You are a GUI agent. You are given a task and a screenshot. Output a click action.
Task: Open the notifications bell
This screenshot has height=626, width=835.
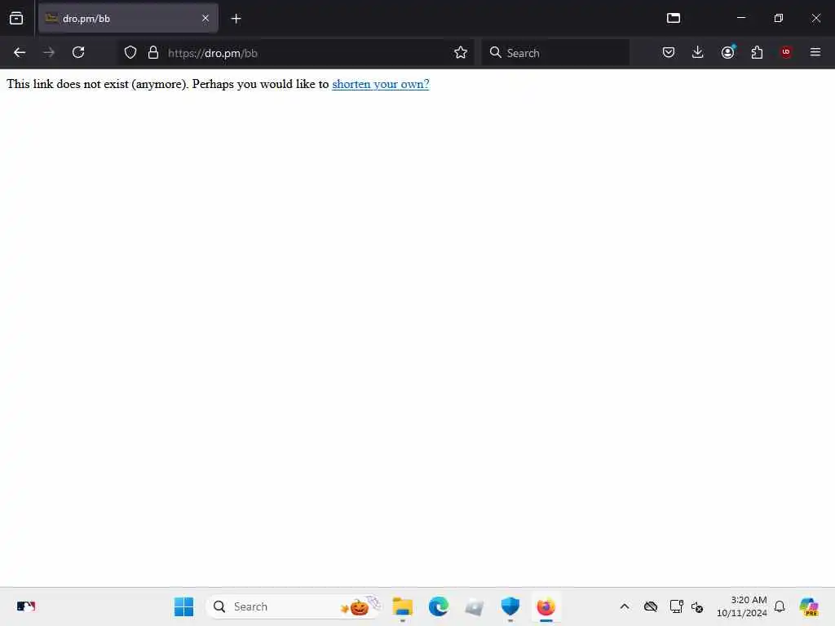[780, 606]
